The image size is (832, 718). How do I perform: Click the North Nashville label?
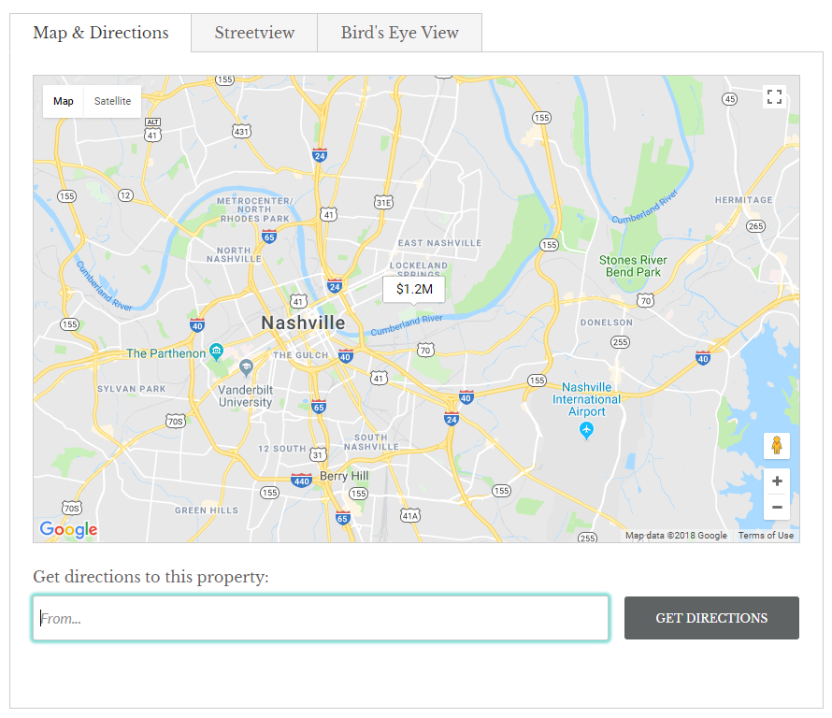[234, 254]
